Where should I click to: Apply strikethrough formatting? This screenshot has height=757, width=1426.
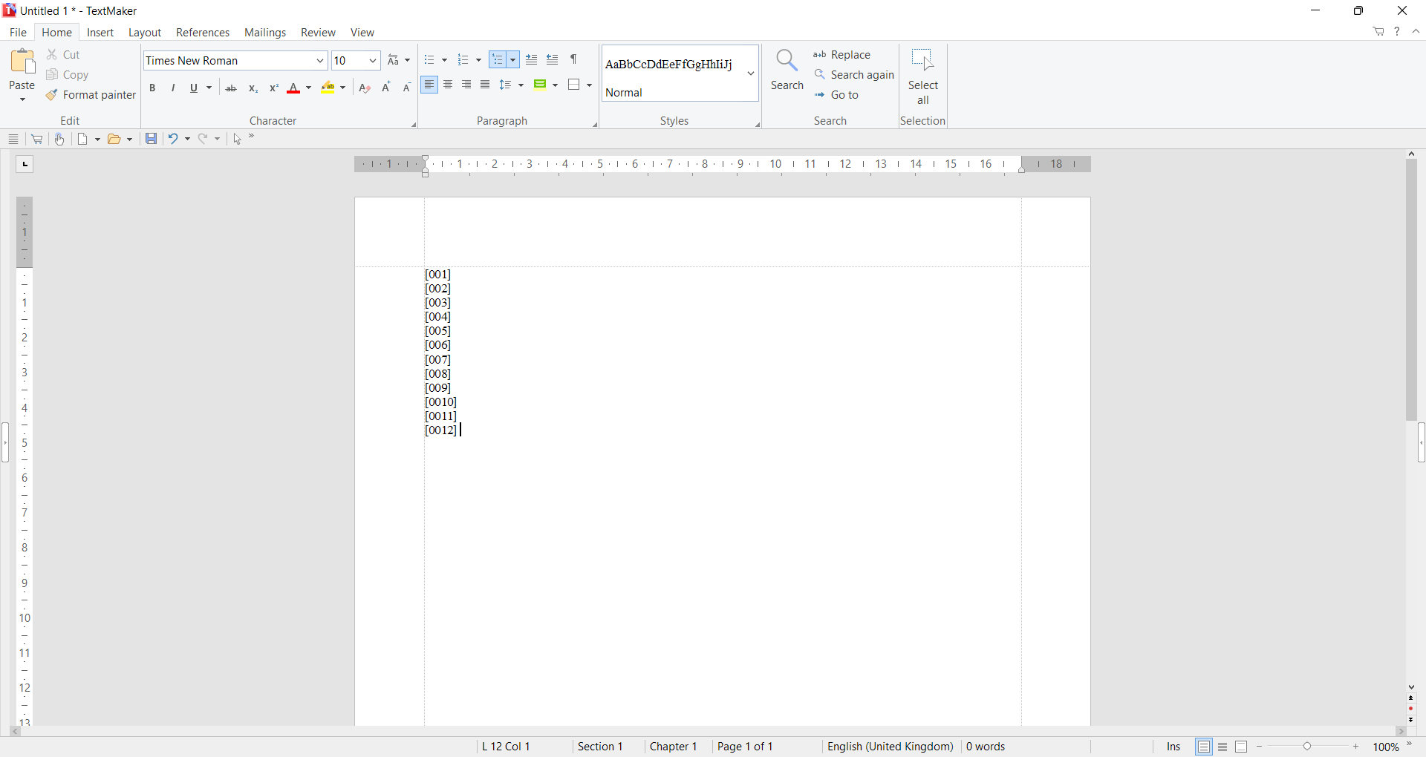(231, 89)
